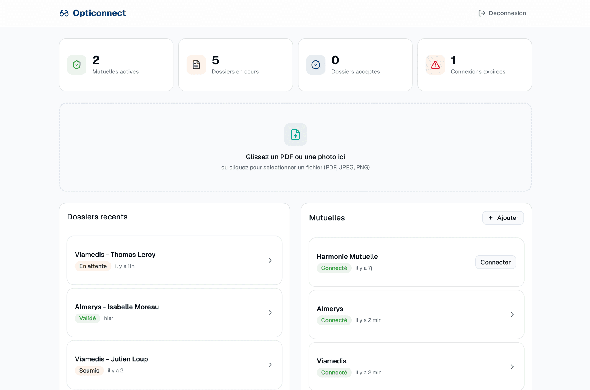The width and height of the screenshot is (590, 390).
Task: Expand the Viamedis mutuelle entry
Action: [x=512, y=366]
